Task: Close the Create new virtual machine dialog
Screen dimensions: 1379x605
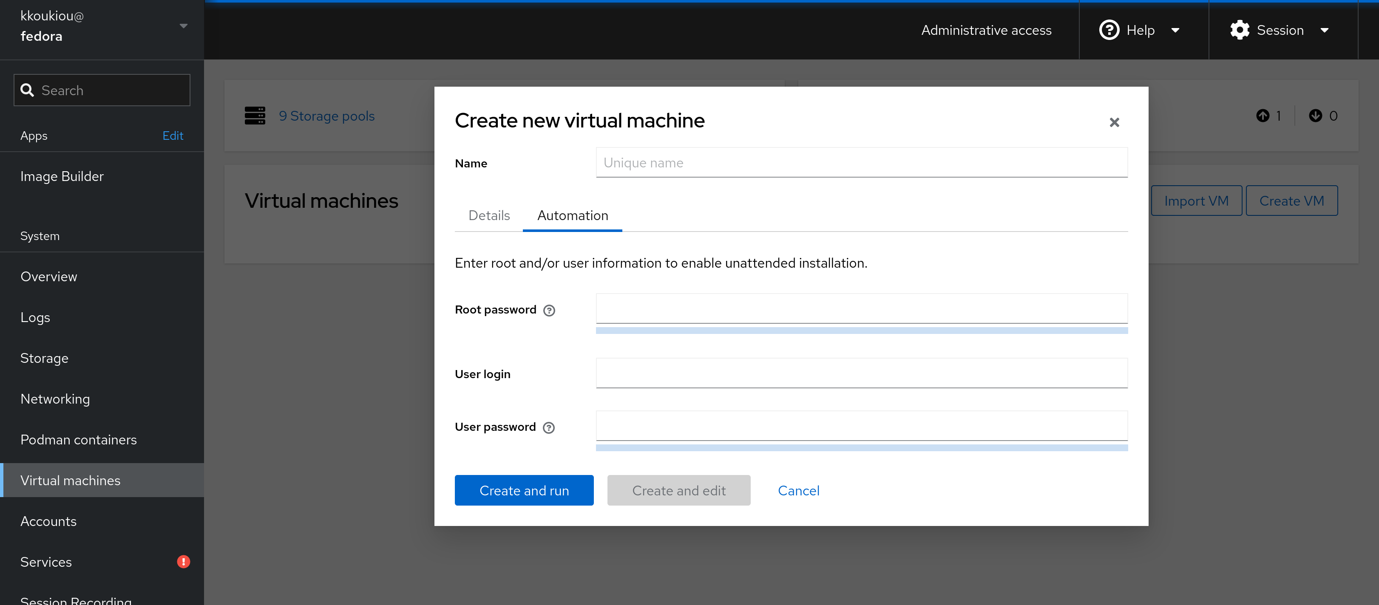Action: tap(1114, 122)
